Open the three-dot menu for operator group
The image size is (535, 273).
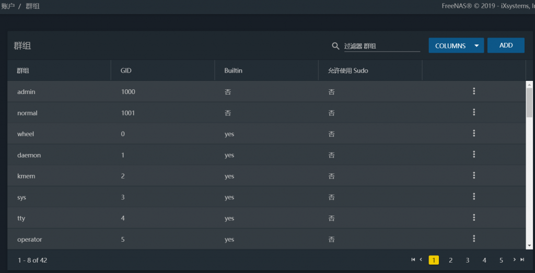tap(474, 239)
